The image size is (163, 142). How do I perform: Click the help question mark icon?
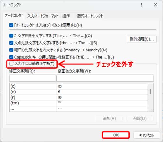pyautogui.click(x=141, y=5)
